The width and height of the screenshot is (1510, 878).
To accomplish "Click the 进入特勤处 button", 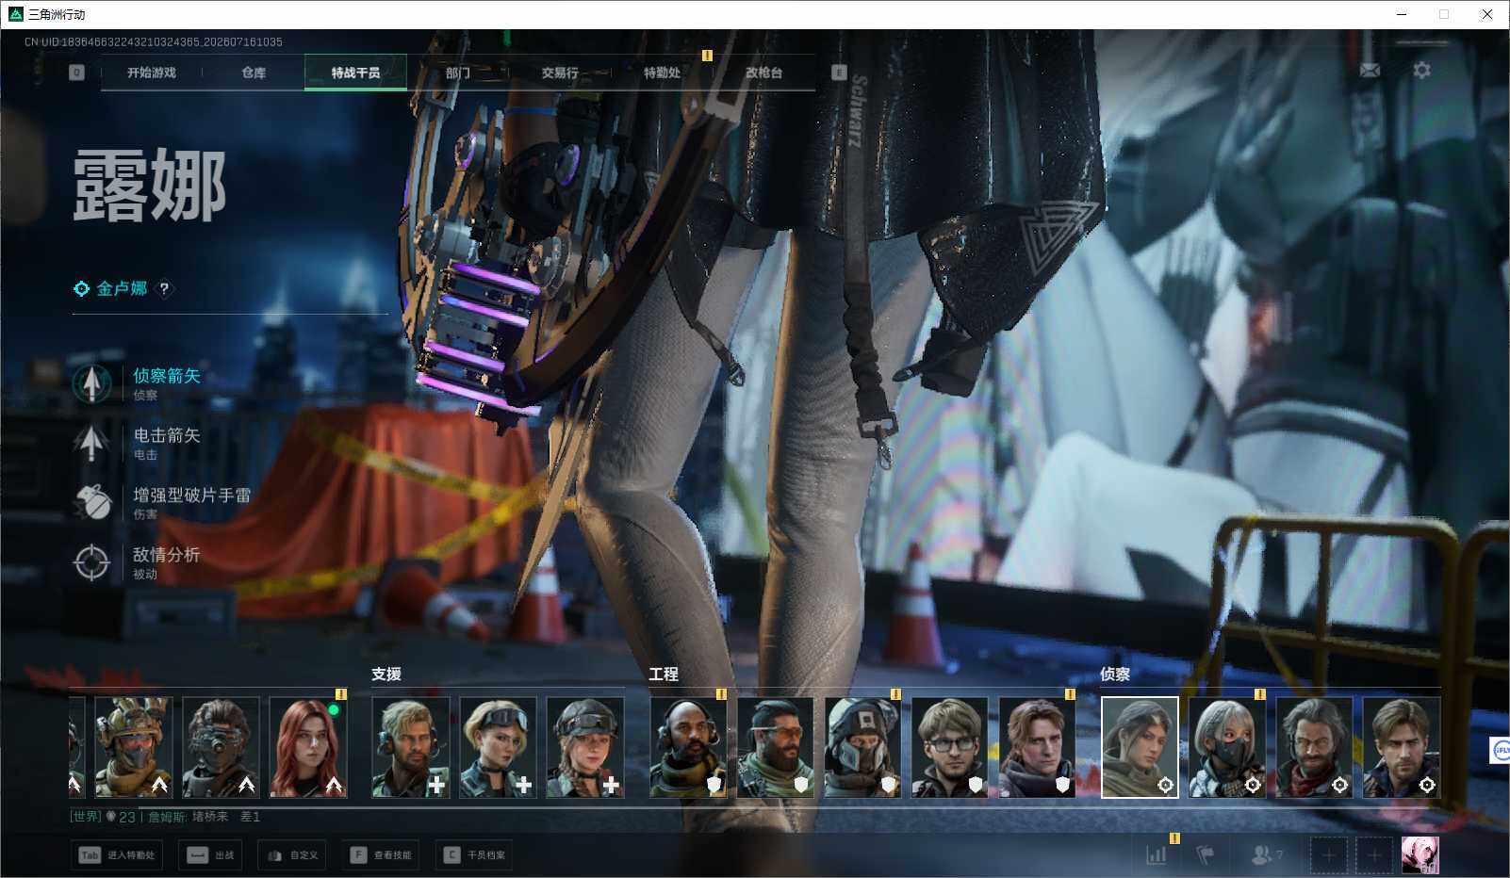I will pyautogui.click(x=117, y=855).
